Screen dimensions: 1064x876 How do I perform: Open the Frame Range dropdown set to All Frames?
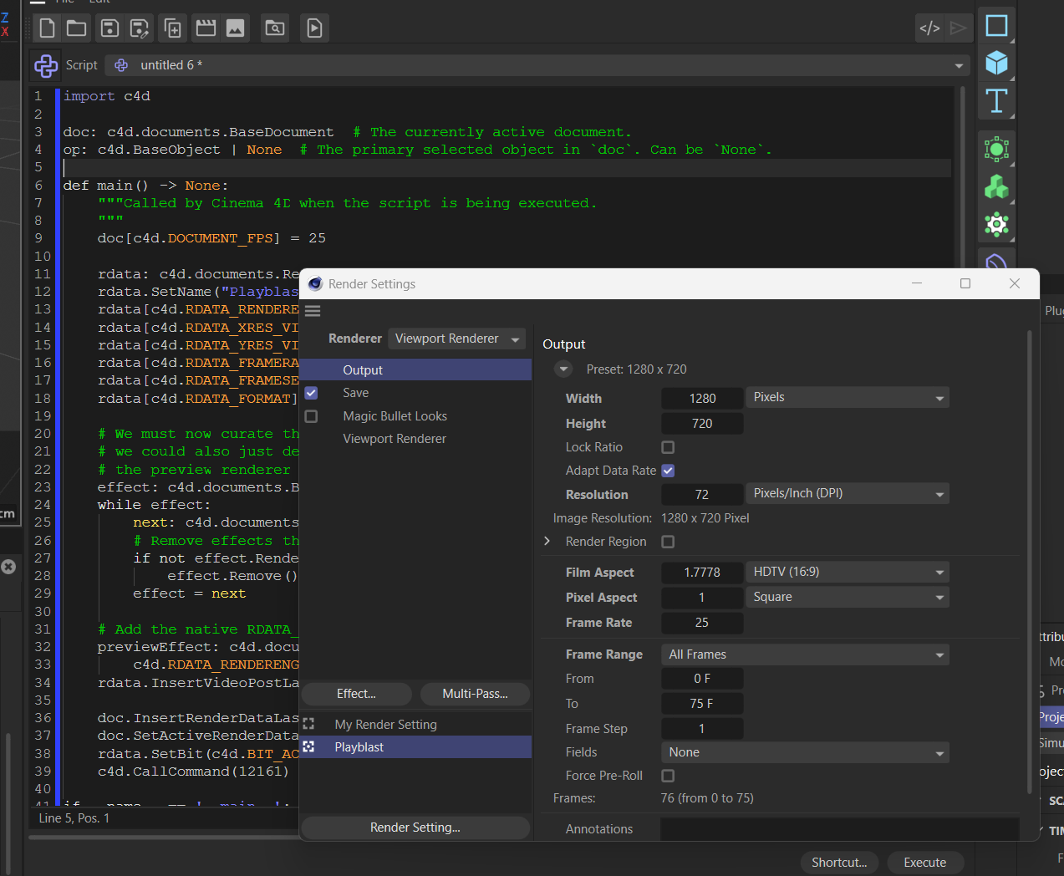(x=806, y=654)
